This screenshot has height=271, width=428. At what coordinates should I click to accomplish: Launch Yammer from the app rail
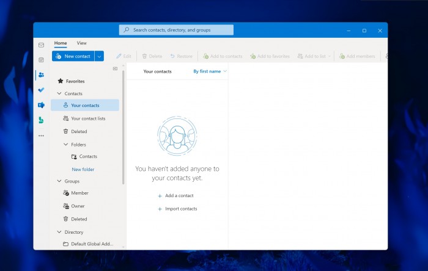pos(41,105)
